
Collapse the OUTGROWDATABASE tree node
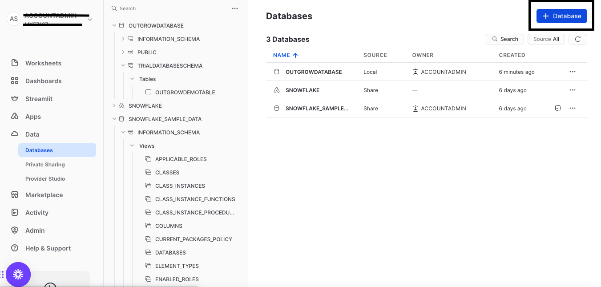pos(114,26)
